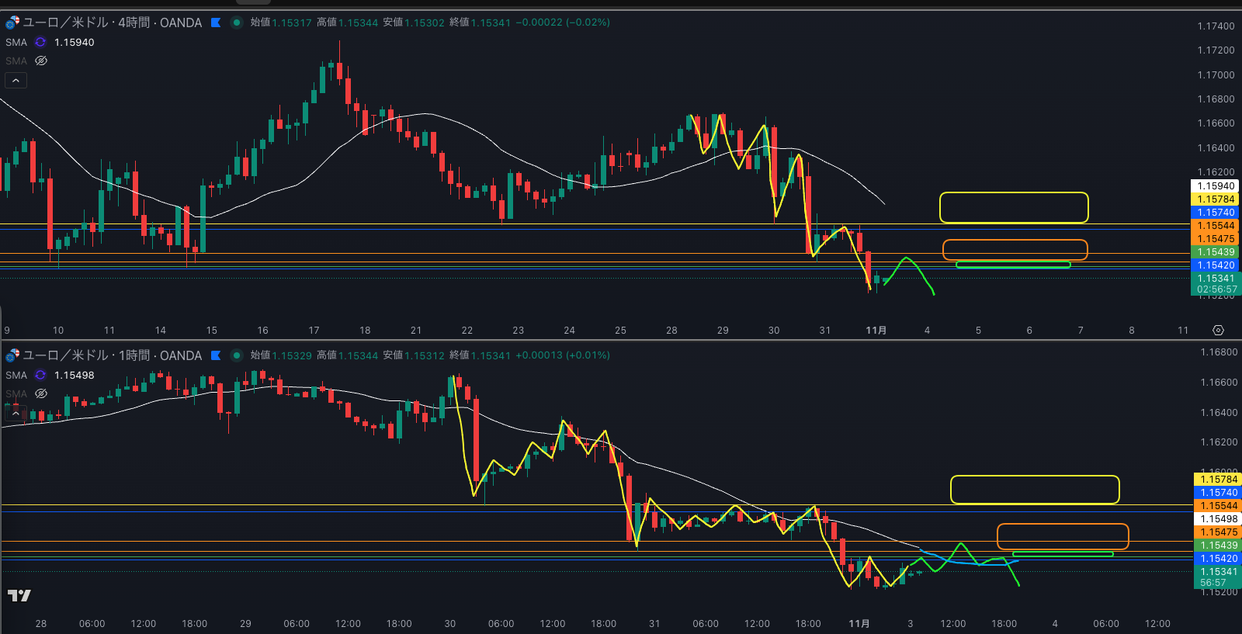Open symbol title ユーロ/米ドル 1時間 in lower chart
1242x634 pixels.
pyautogui.click(x=113, y=355)
